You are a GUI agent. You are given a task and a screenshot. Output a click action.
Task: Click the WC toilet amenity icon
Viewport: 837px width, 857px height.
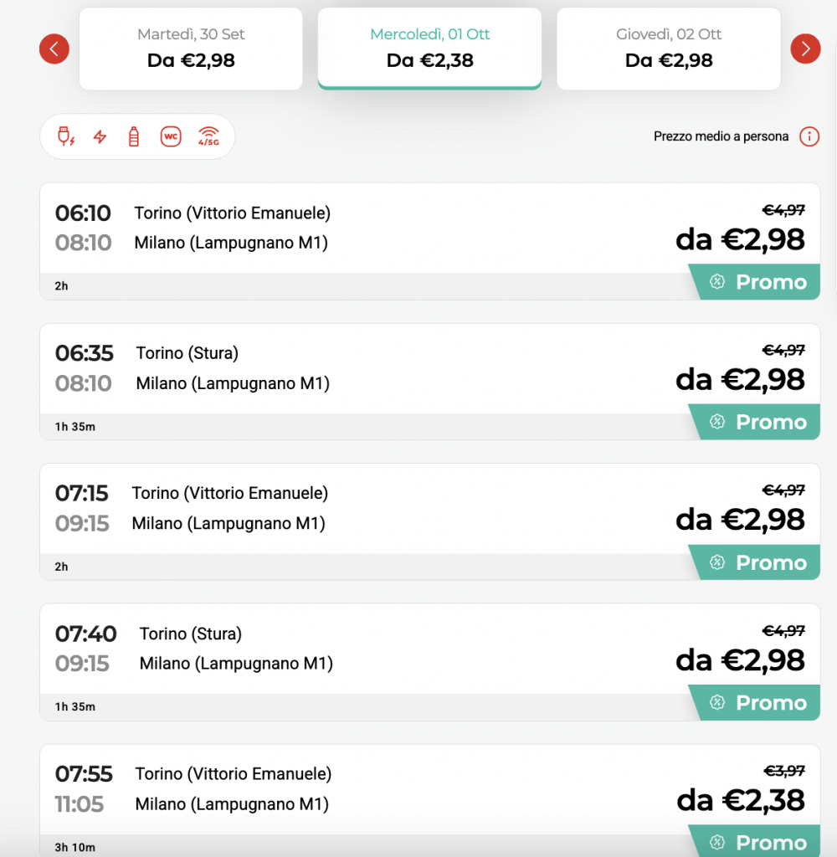click(171, 136)
